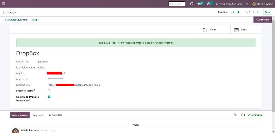Enable the Dropbox teams checkbox
Image resolution: width=275 pixels, height=133 pixels.
pyautogui.click(x=49, y=91)
